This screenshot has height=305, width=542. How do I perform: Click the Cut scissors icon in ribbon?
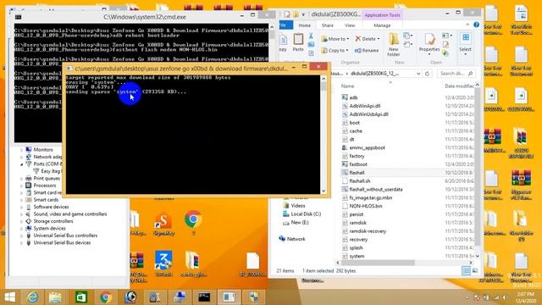pyautogui.click(x=311, y=36)
